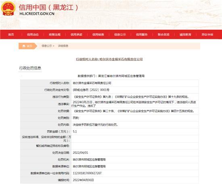Click the 违法事实 description text

click(134, 104)
